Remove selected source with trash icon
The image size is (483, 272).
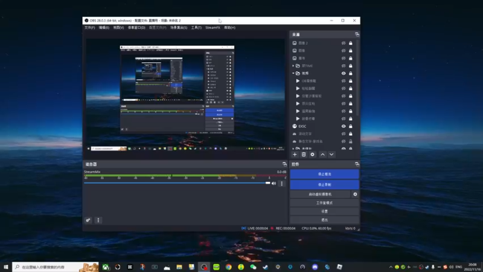point(304,155)
